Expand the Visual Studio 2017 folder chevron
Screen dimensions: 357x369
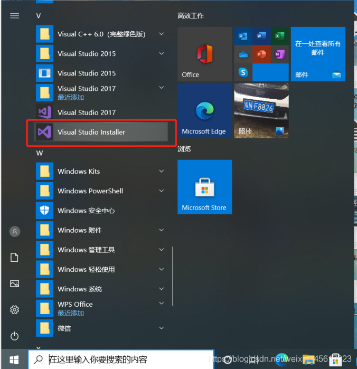[161, 88]
